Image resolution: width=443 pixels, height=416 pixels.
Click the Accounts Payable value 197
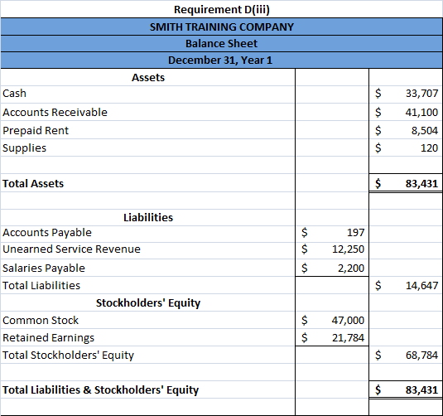point(356,233)
